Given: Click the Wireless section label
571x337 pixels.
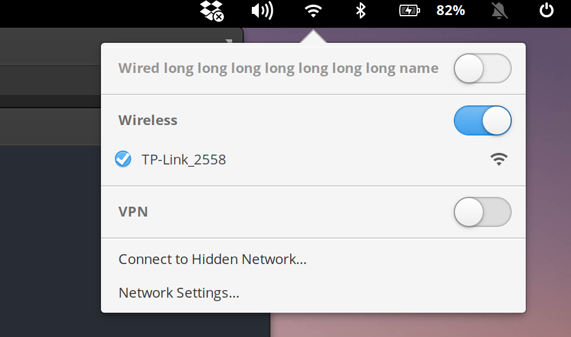Looking at the screenshot, I should coord(148,120).
